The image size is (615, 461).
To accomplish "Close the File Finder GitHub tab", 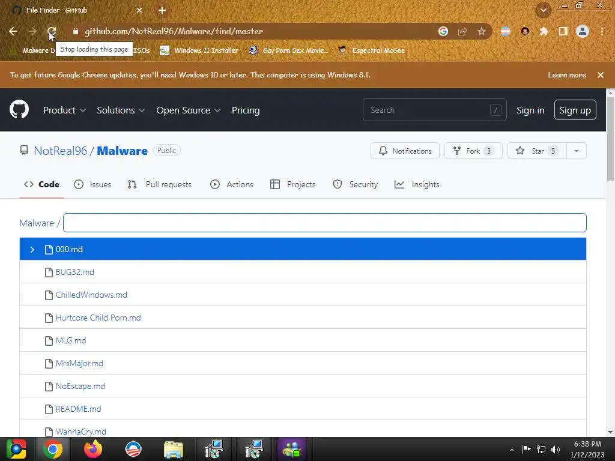I will click(139, 10).
